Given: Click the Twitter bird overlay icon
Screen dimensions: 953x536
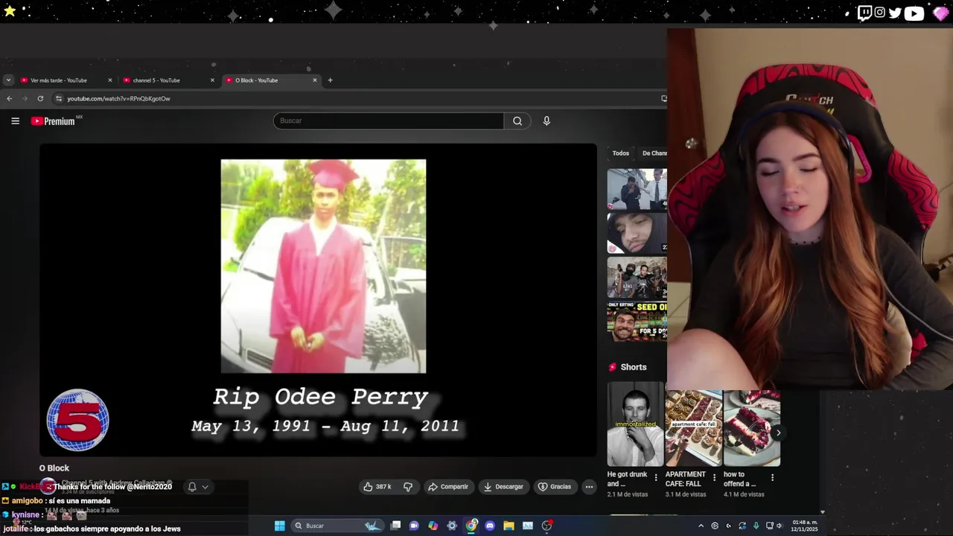Looking at the screenshot, I should coord(895,13).
